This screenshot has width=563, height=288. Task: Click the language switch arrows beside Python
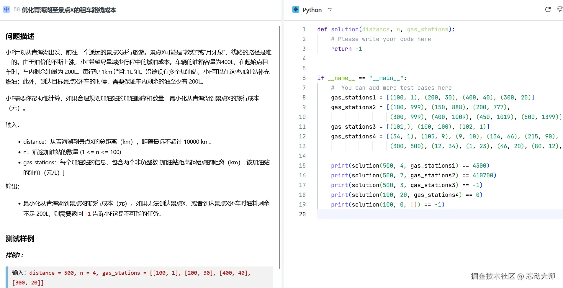330,9
